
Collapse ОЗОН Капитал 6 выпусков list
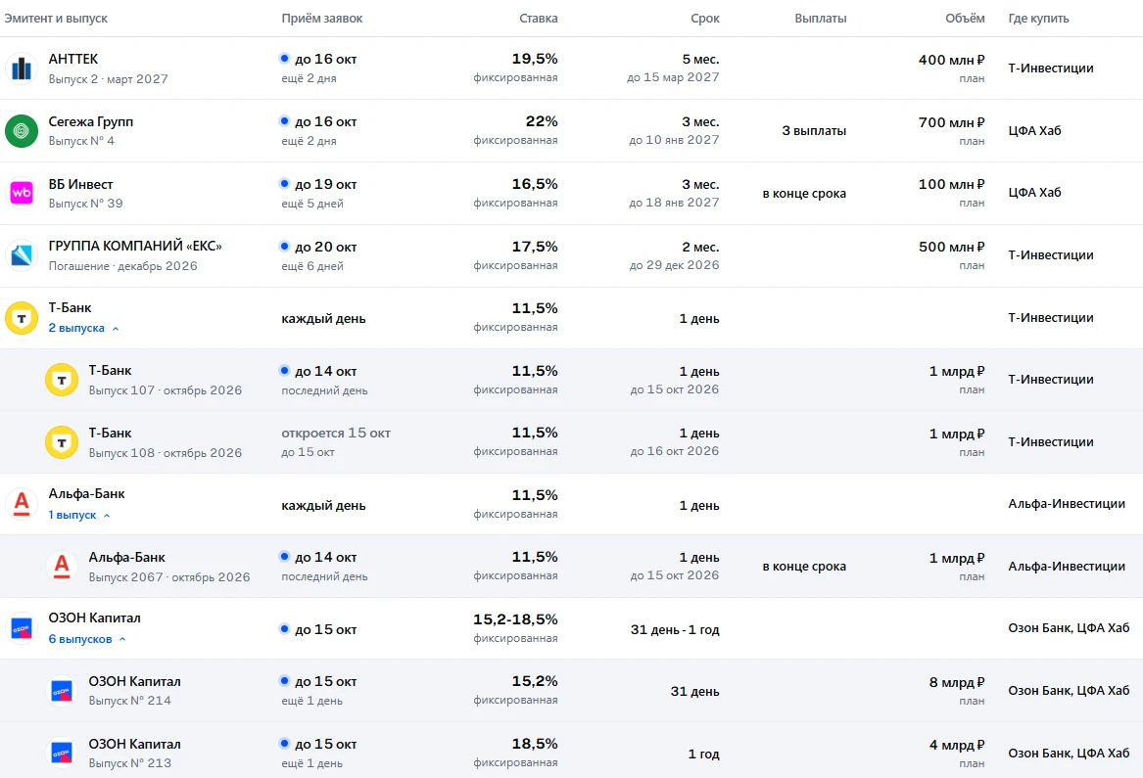pos(87,640)
